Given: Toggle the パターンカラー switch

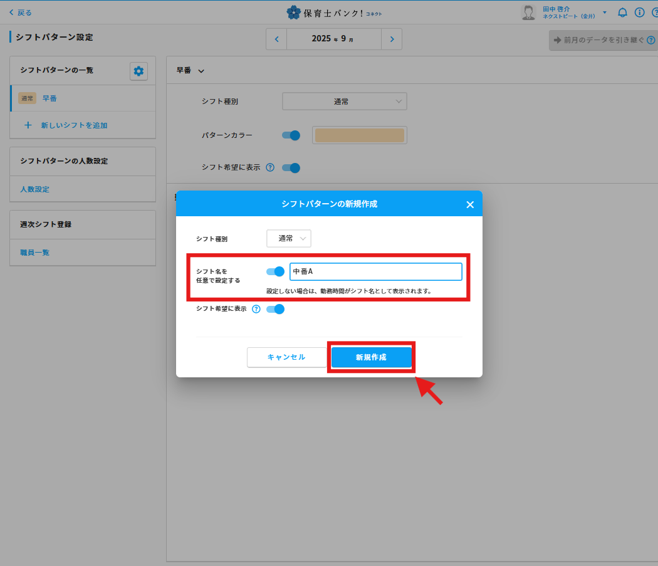Looking at the screenshot, I should 291,135.
